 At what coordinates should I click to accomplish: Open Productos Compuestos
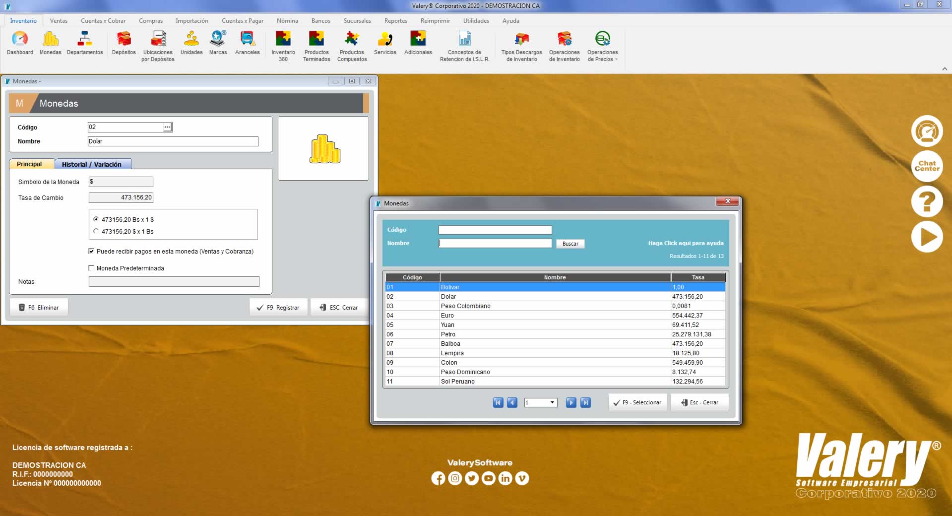coord(352,46)
